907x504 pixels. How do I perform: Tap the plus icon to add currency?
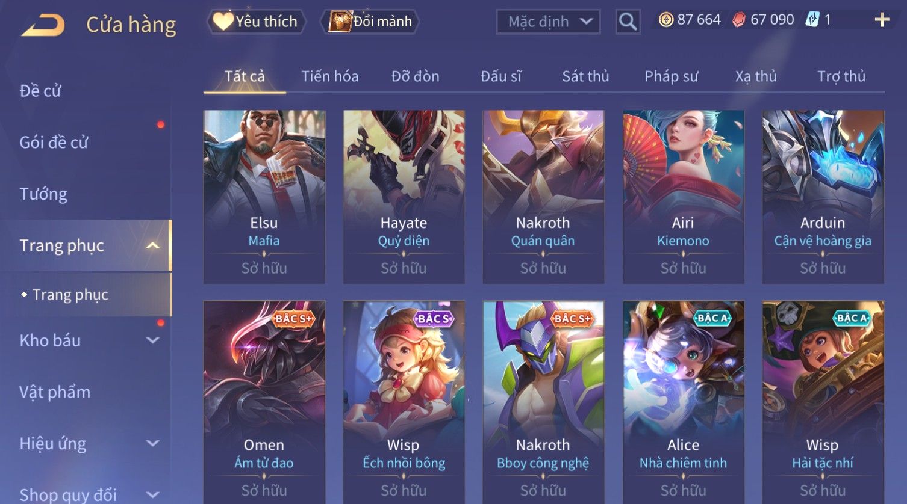(882, 20)
